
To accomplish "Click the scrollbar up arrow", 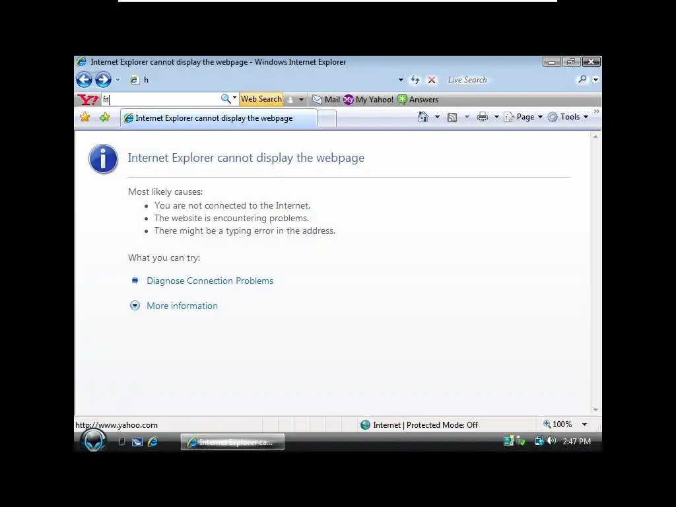I will click(x=595, y=137).
